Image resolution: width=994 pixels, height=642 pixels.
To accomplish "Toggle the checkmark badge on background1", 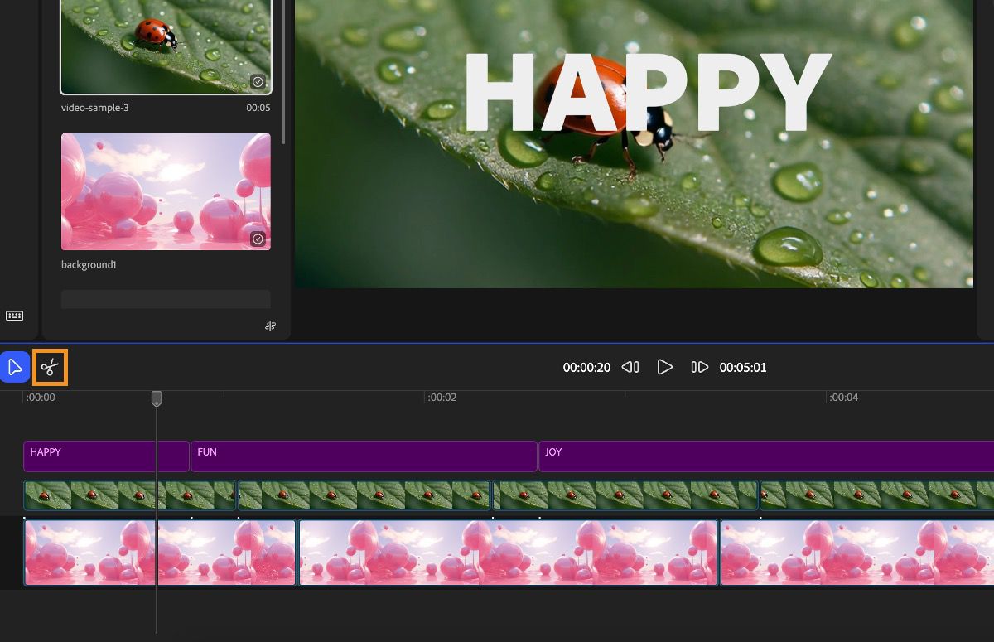I will pyautogui.click(x=258, y=239).
